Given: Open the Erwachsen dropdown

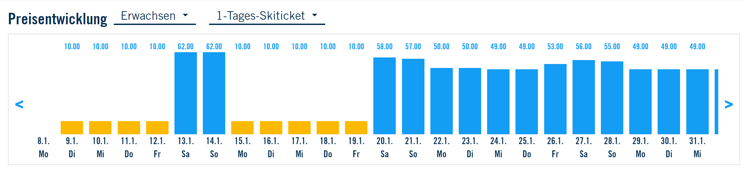Looking at the screenshot, I should (x=154, y=16).
